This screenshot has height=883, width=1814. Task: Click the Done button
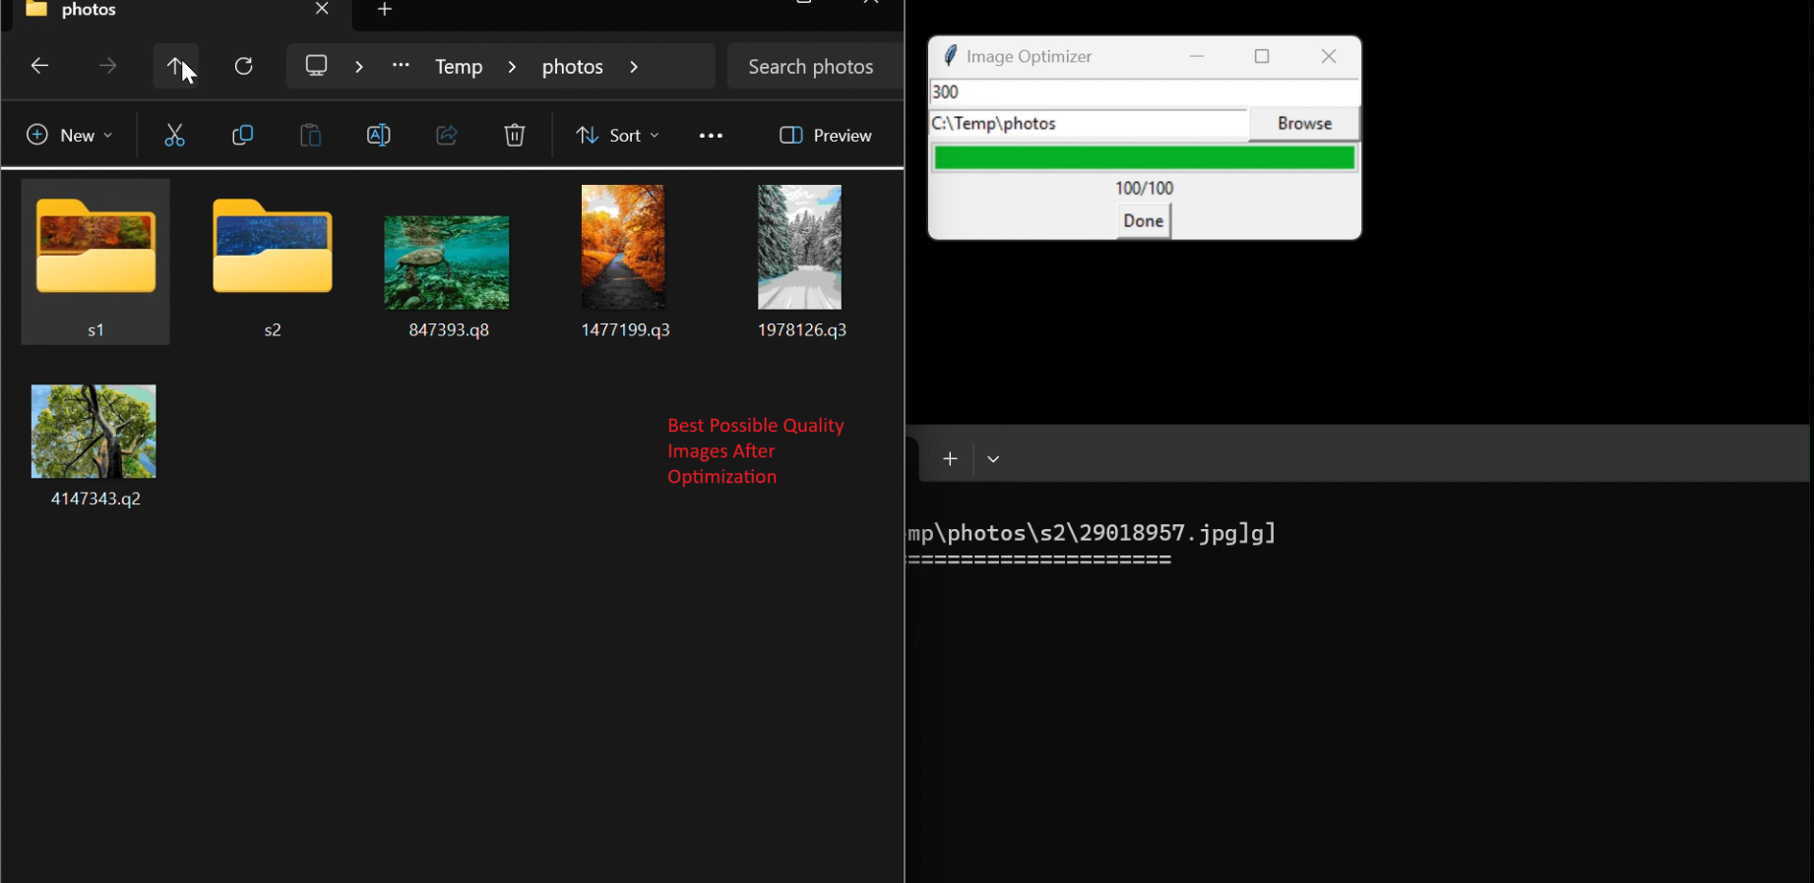pos(1144,221)
